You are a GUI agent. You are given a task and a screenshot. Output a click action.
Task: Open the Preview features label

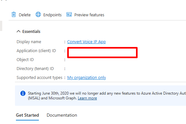tap(89, 15)
